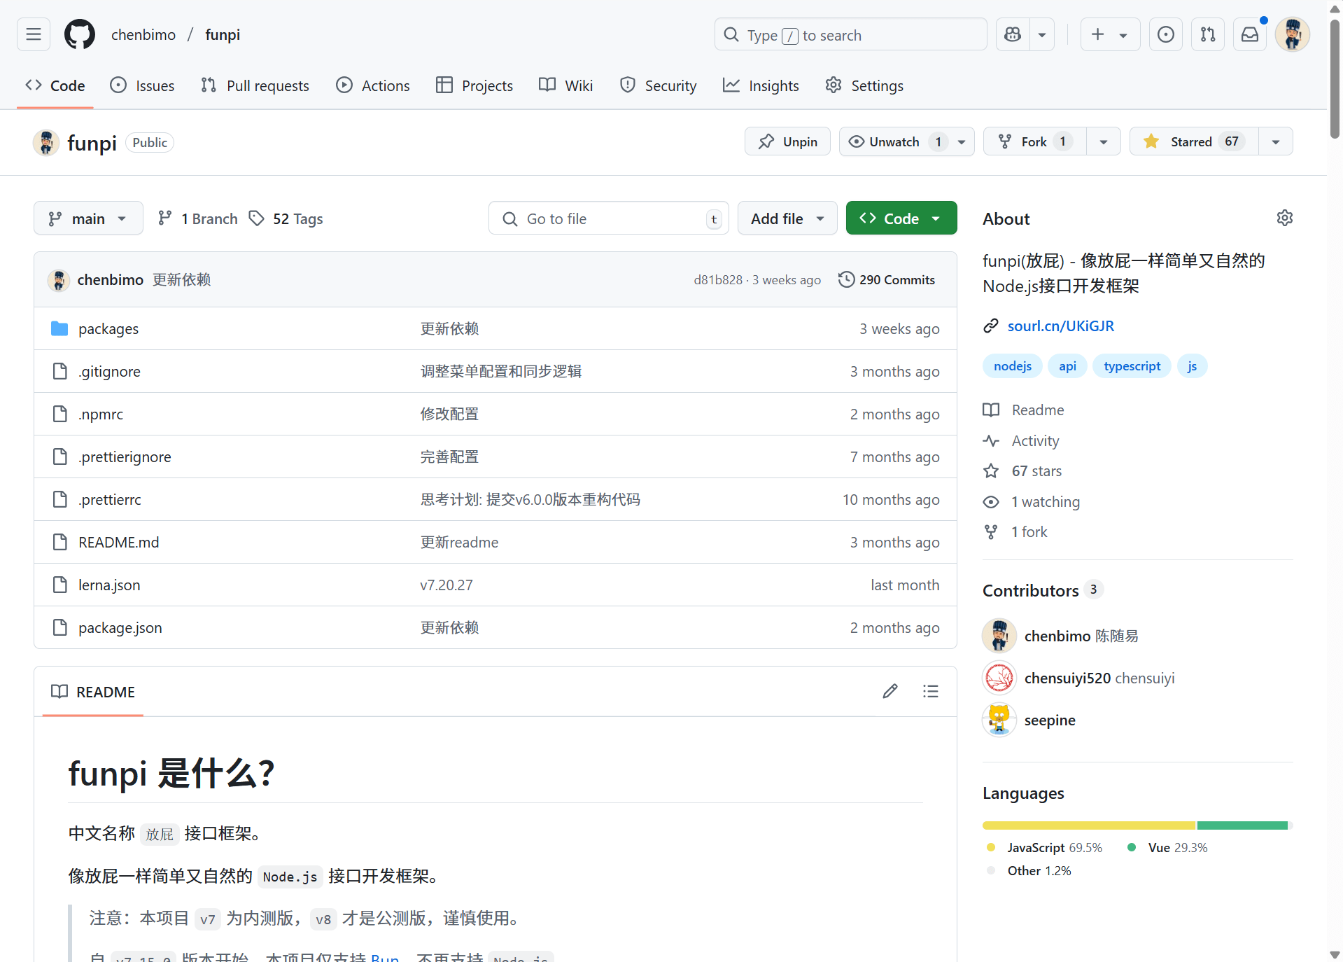Image resolution: width=1343 pixels, height=962 pixels.
Task: View the 52 Tags link
Action: click(x=287, y=218)
